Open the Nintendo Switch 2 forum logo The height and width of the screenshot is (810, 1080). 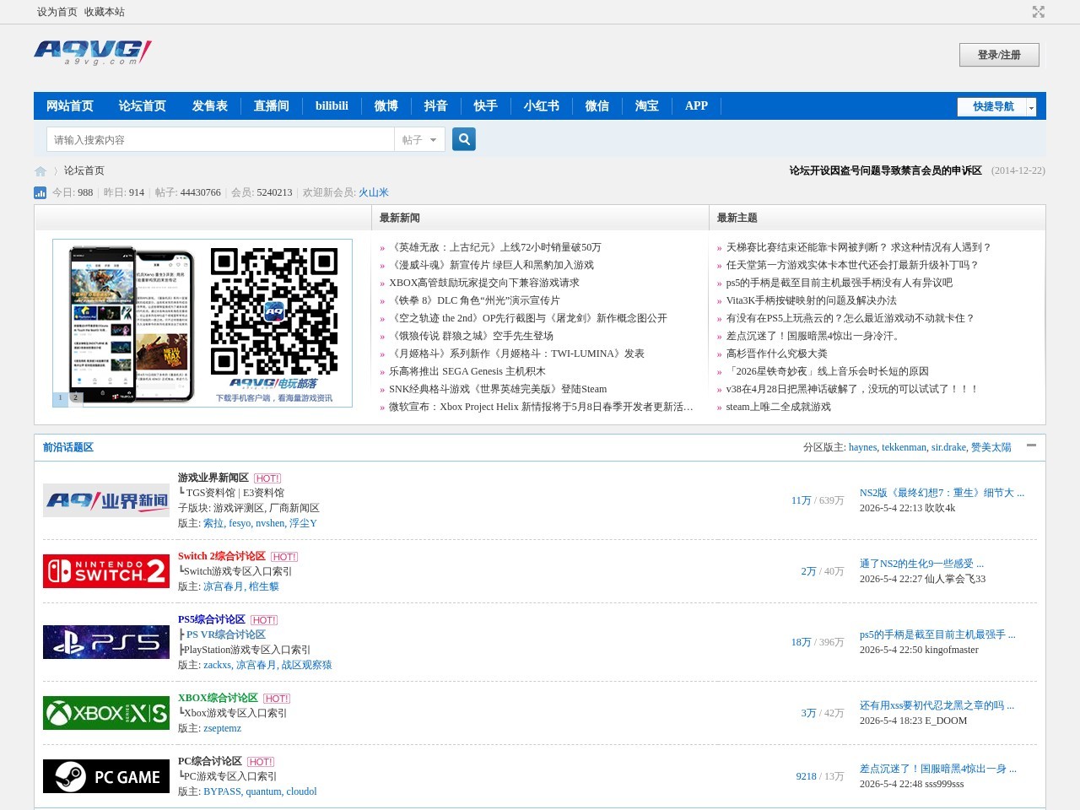click(106, 571)
